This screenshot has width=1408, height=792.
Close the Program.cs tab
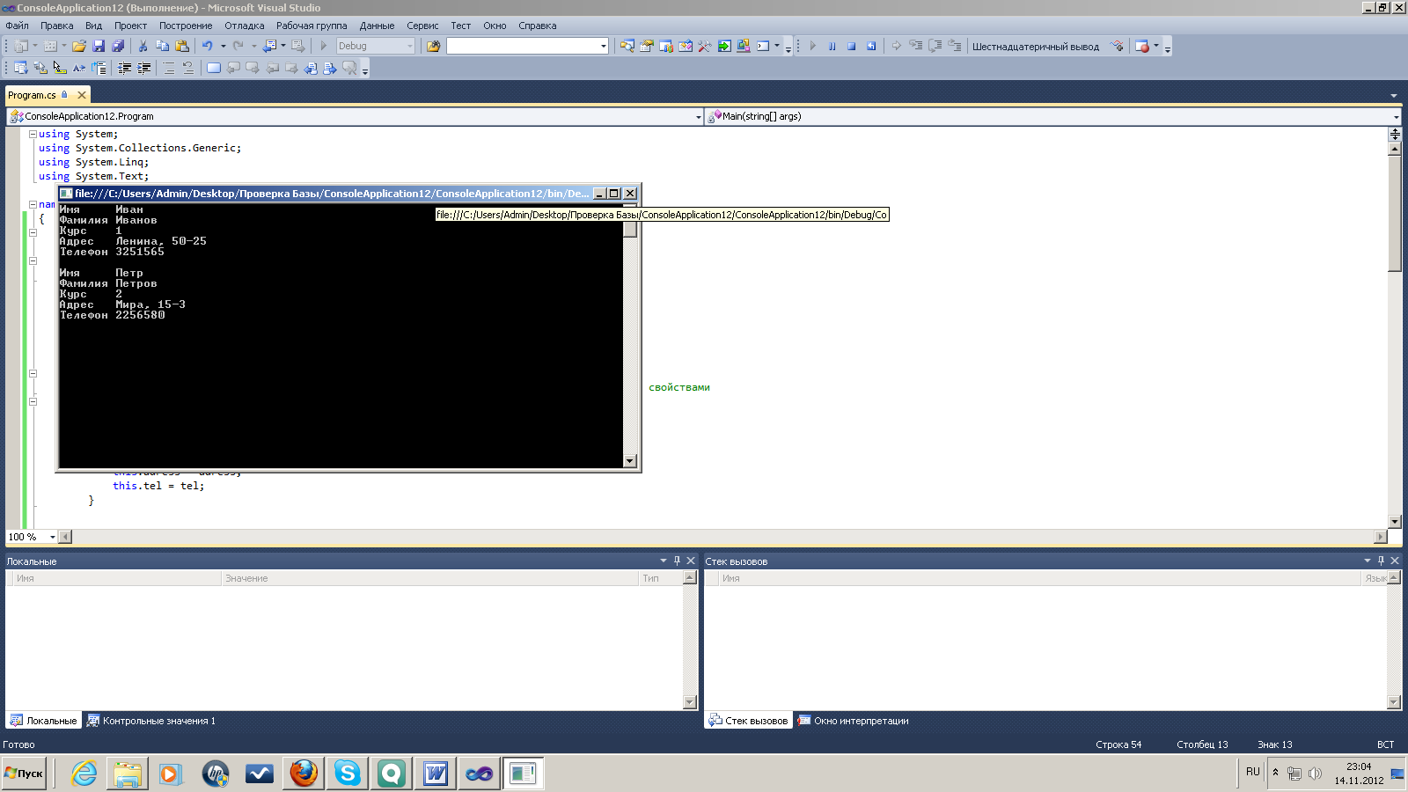[82, 95]
